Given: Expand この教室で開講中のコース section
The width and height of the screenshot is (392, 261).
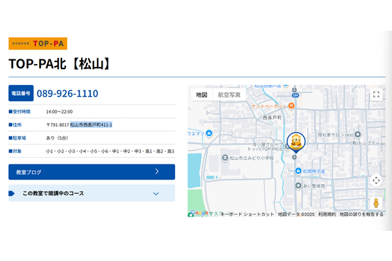Looking at the screenshot, I should pyautogui.click(x=91, y=193).
